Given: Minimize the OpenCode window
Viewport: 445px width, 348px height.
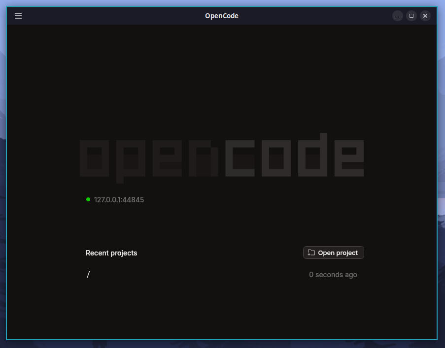Looking at the screenshot, I should point(398,16).
